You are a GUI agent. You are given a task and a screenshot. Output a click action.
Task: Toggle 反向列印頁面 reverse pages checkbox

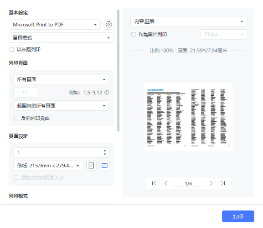16,118
